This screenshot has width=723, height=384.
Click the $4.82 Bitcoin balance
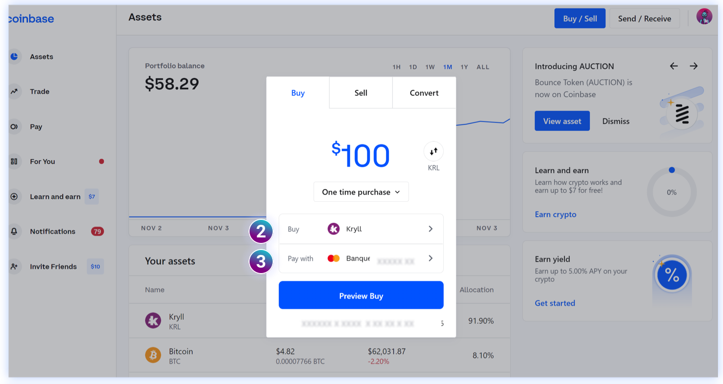[x=284, y=352]
